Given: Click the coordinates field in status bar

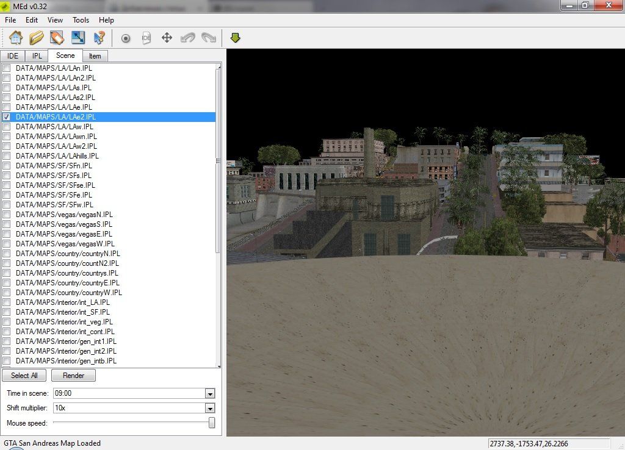Looking at the screenshot, I should [549, 444].
